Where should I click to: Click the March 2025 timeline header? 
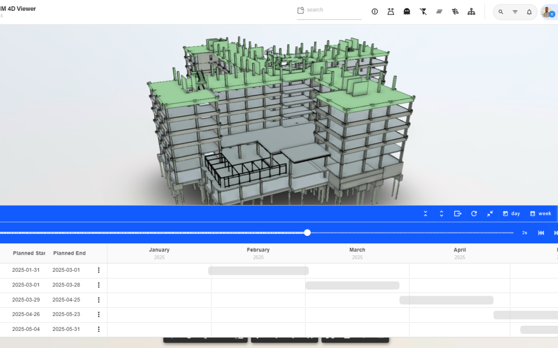pyautogui.click(x=358, y=253)
